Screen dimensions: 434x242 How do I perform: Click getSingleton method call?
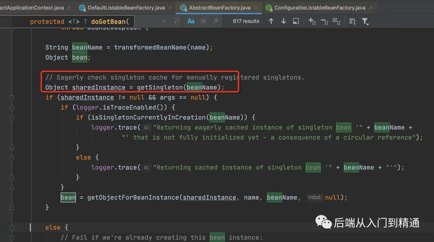coord(160,87)
